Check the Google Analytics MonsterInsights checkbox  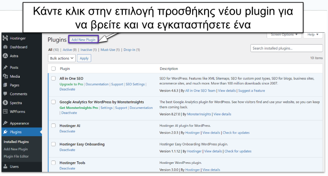tap(53, 102)
